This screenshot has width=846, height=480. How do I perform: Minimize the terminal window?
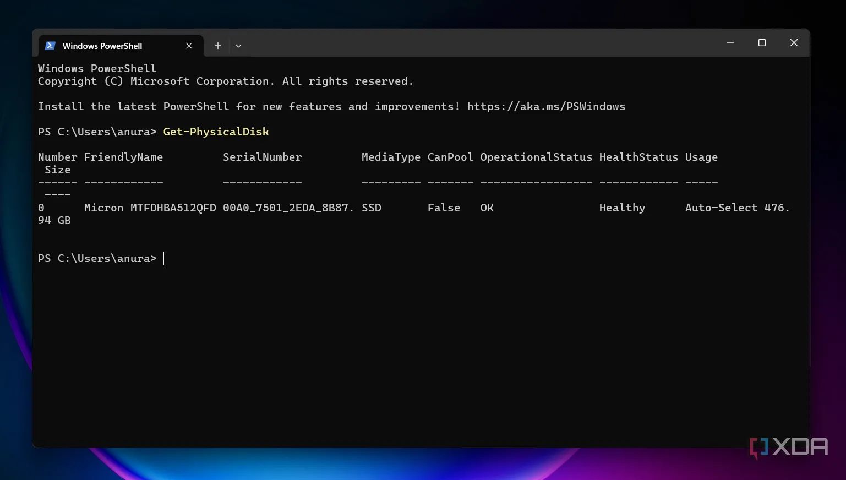tap(730, 42)
